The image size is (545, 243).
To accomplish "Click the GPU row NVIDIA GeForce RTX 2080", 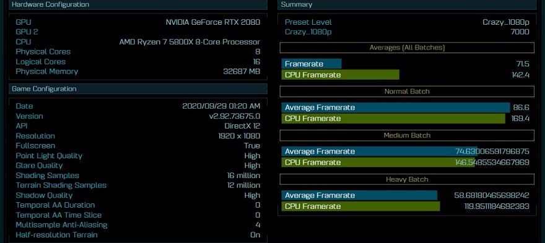I will [x=138, y=22].
